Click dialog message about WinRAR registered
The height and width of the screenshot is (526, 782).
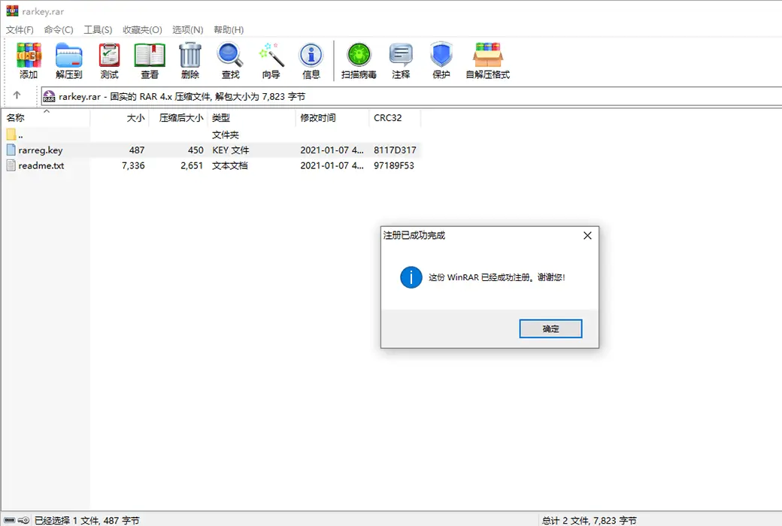497,277
